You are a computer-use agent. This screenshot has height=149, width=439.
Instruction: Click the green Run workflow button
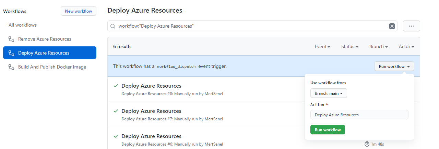coord(328,130)
